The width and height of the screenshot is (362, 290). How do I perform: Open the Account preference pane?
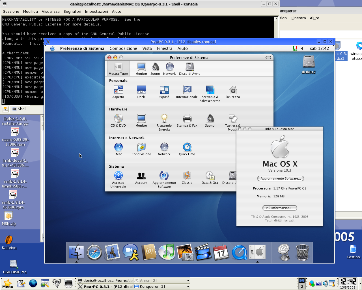coord(141,178)
